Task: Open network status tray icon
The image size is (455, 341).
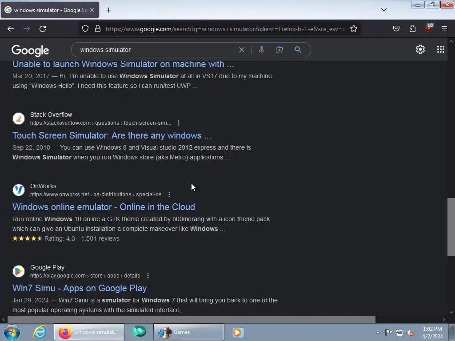Action: (x=399, y=333)
